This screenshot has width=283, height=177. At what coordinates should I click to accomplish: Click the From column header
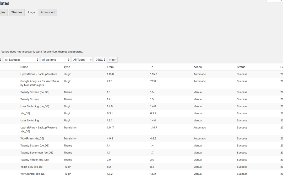tap(110, 67)
